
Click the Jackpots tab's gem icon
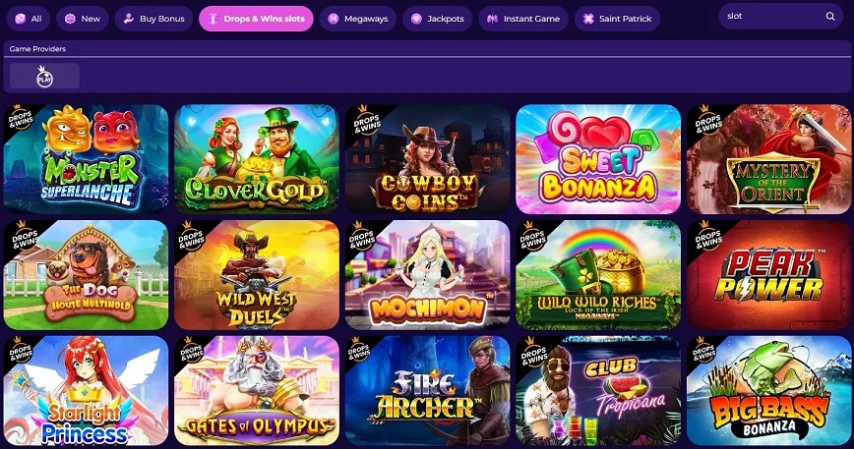point(416,19)
